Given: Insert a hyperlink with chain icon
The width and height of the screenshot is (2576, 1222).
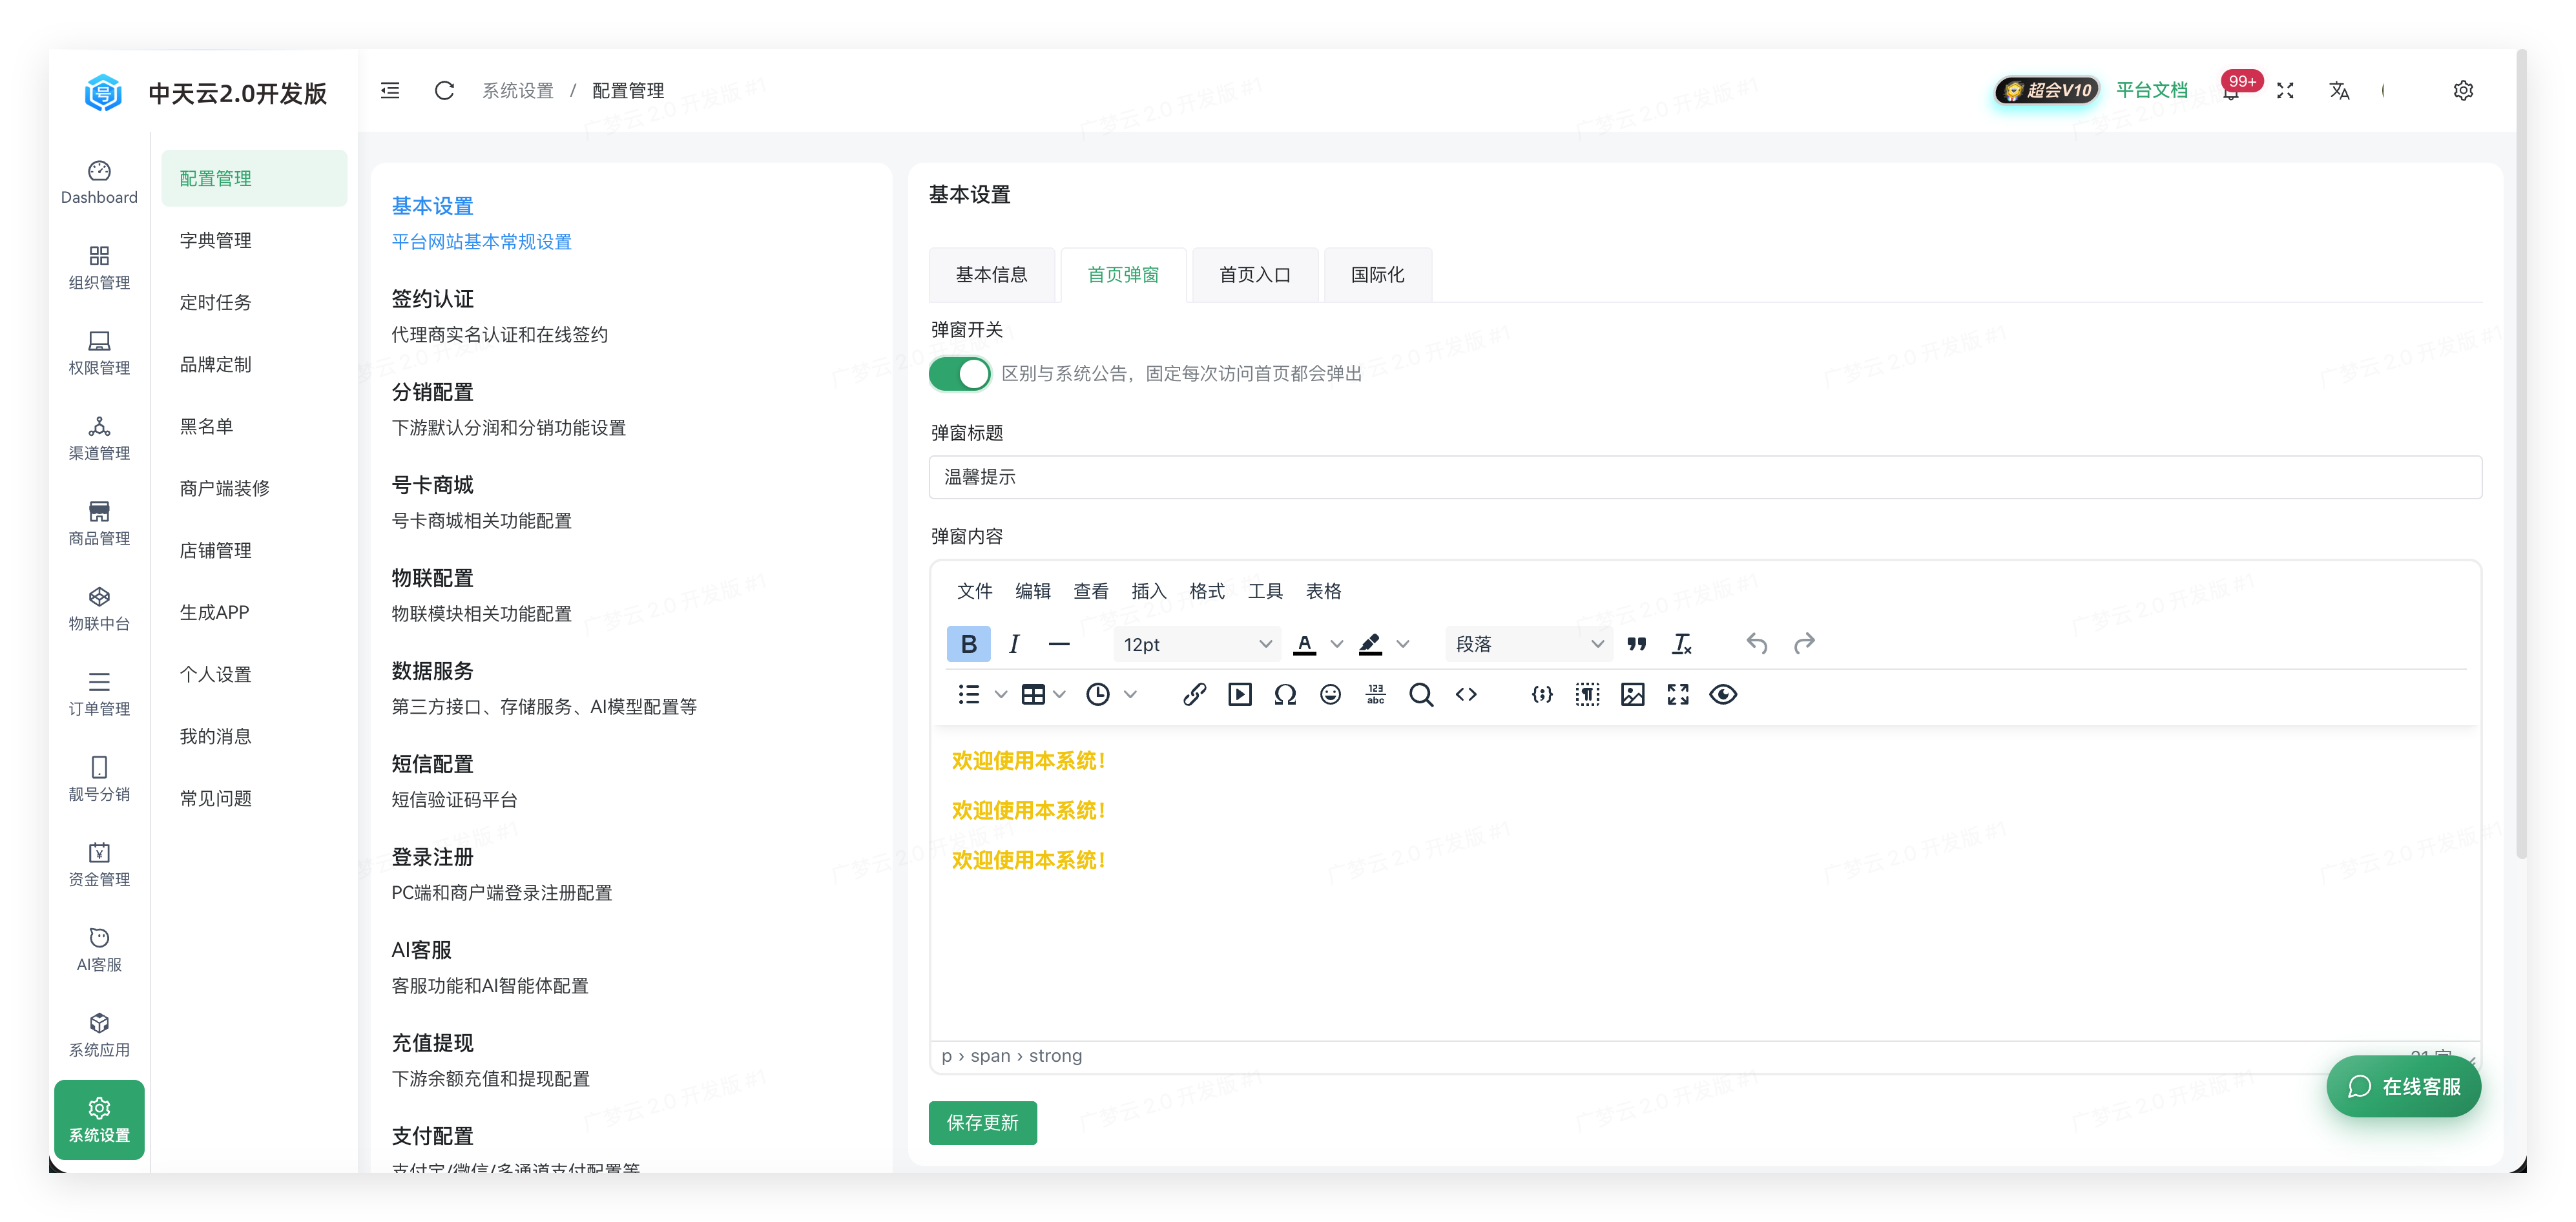Looking at the screenshot, I should click(x=1194, y=694).
